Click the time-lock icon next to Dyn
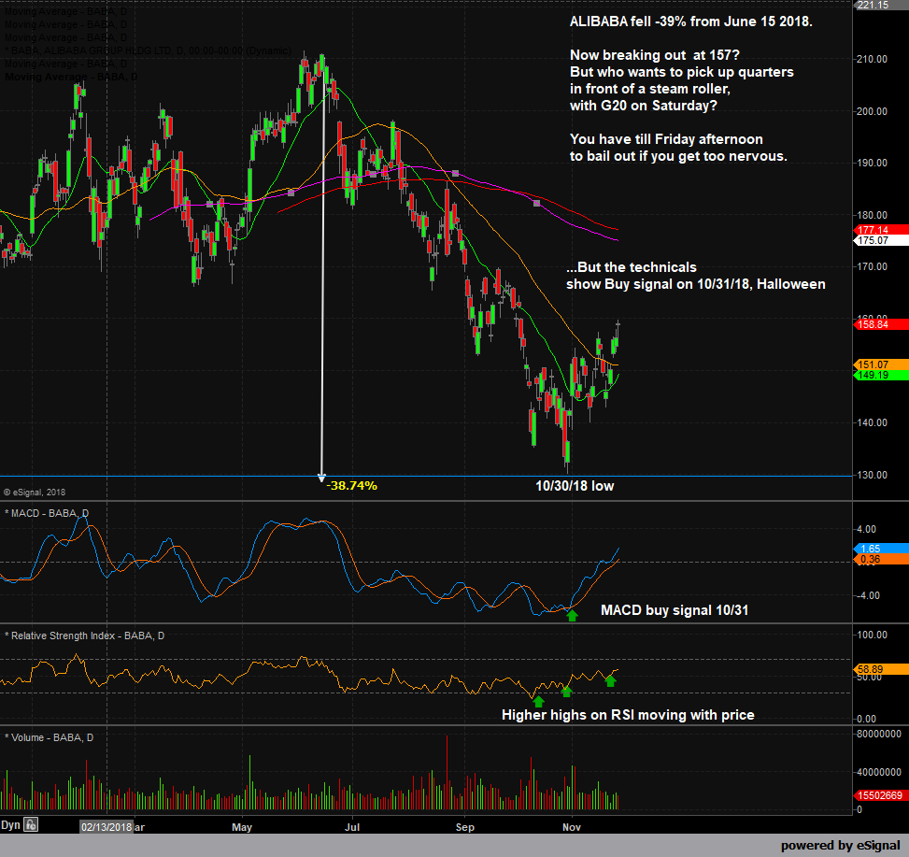This screenshot has height=857, width=909. click(31, 824)
